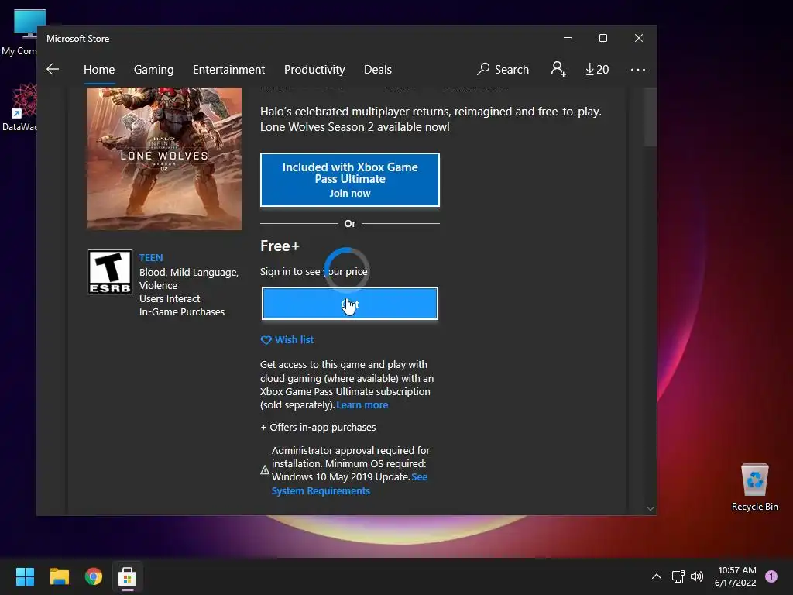Open the Home tab
The height and width of the screenshot is (595, 793).
pos(99,69)
